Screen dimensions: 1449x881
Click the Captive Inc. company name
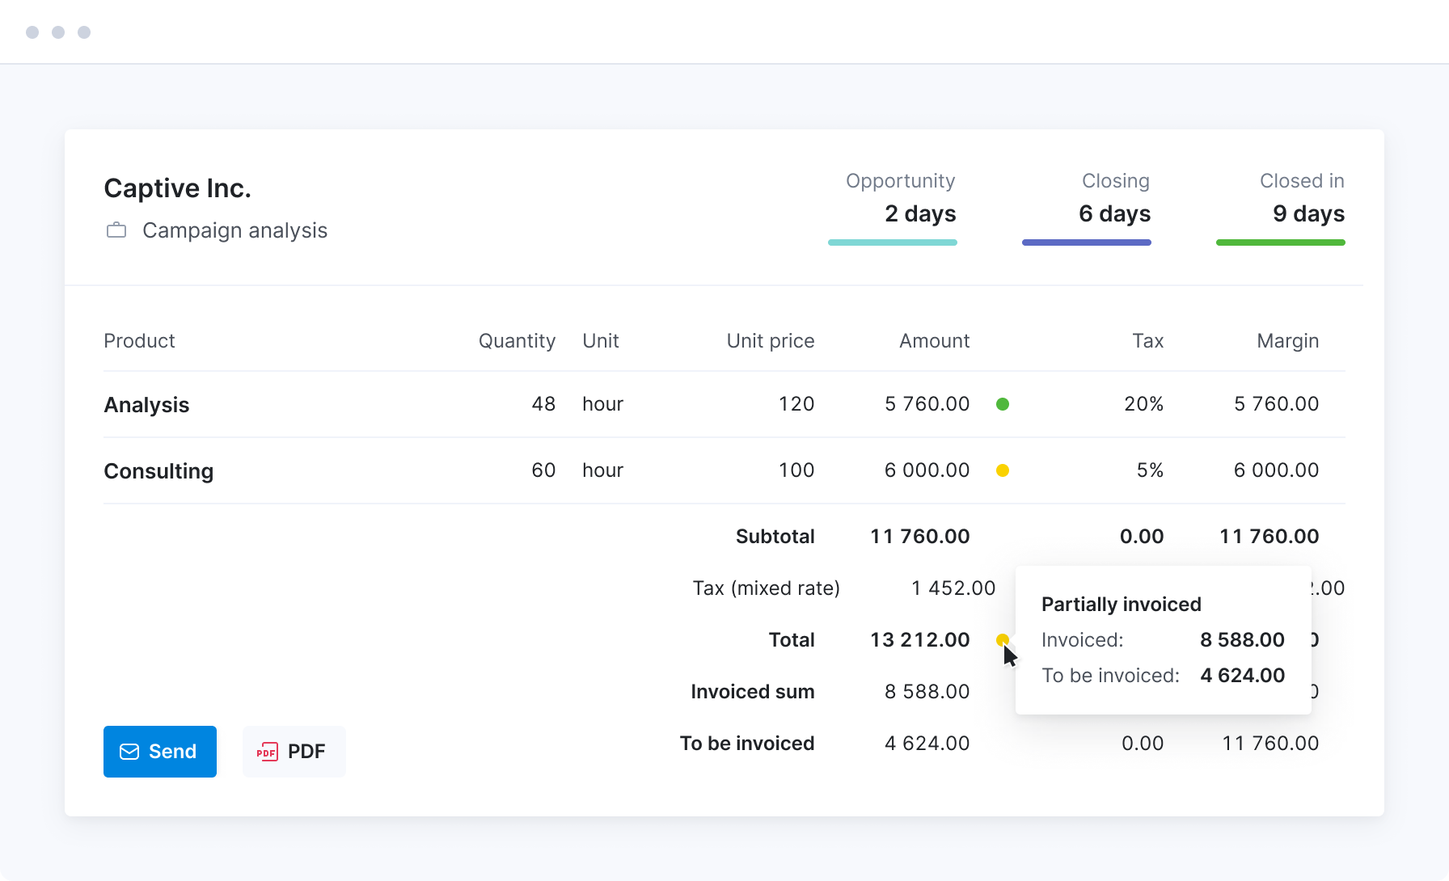[177, 188]
